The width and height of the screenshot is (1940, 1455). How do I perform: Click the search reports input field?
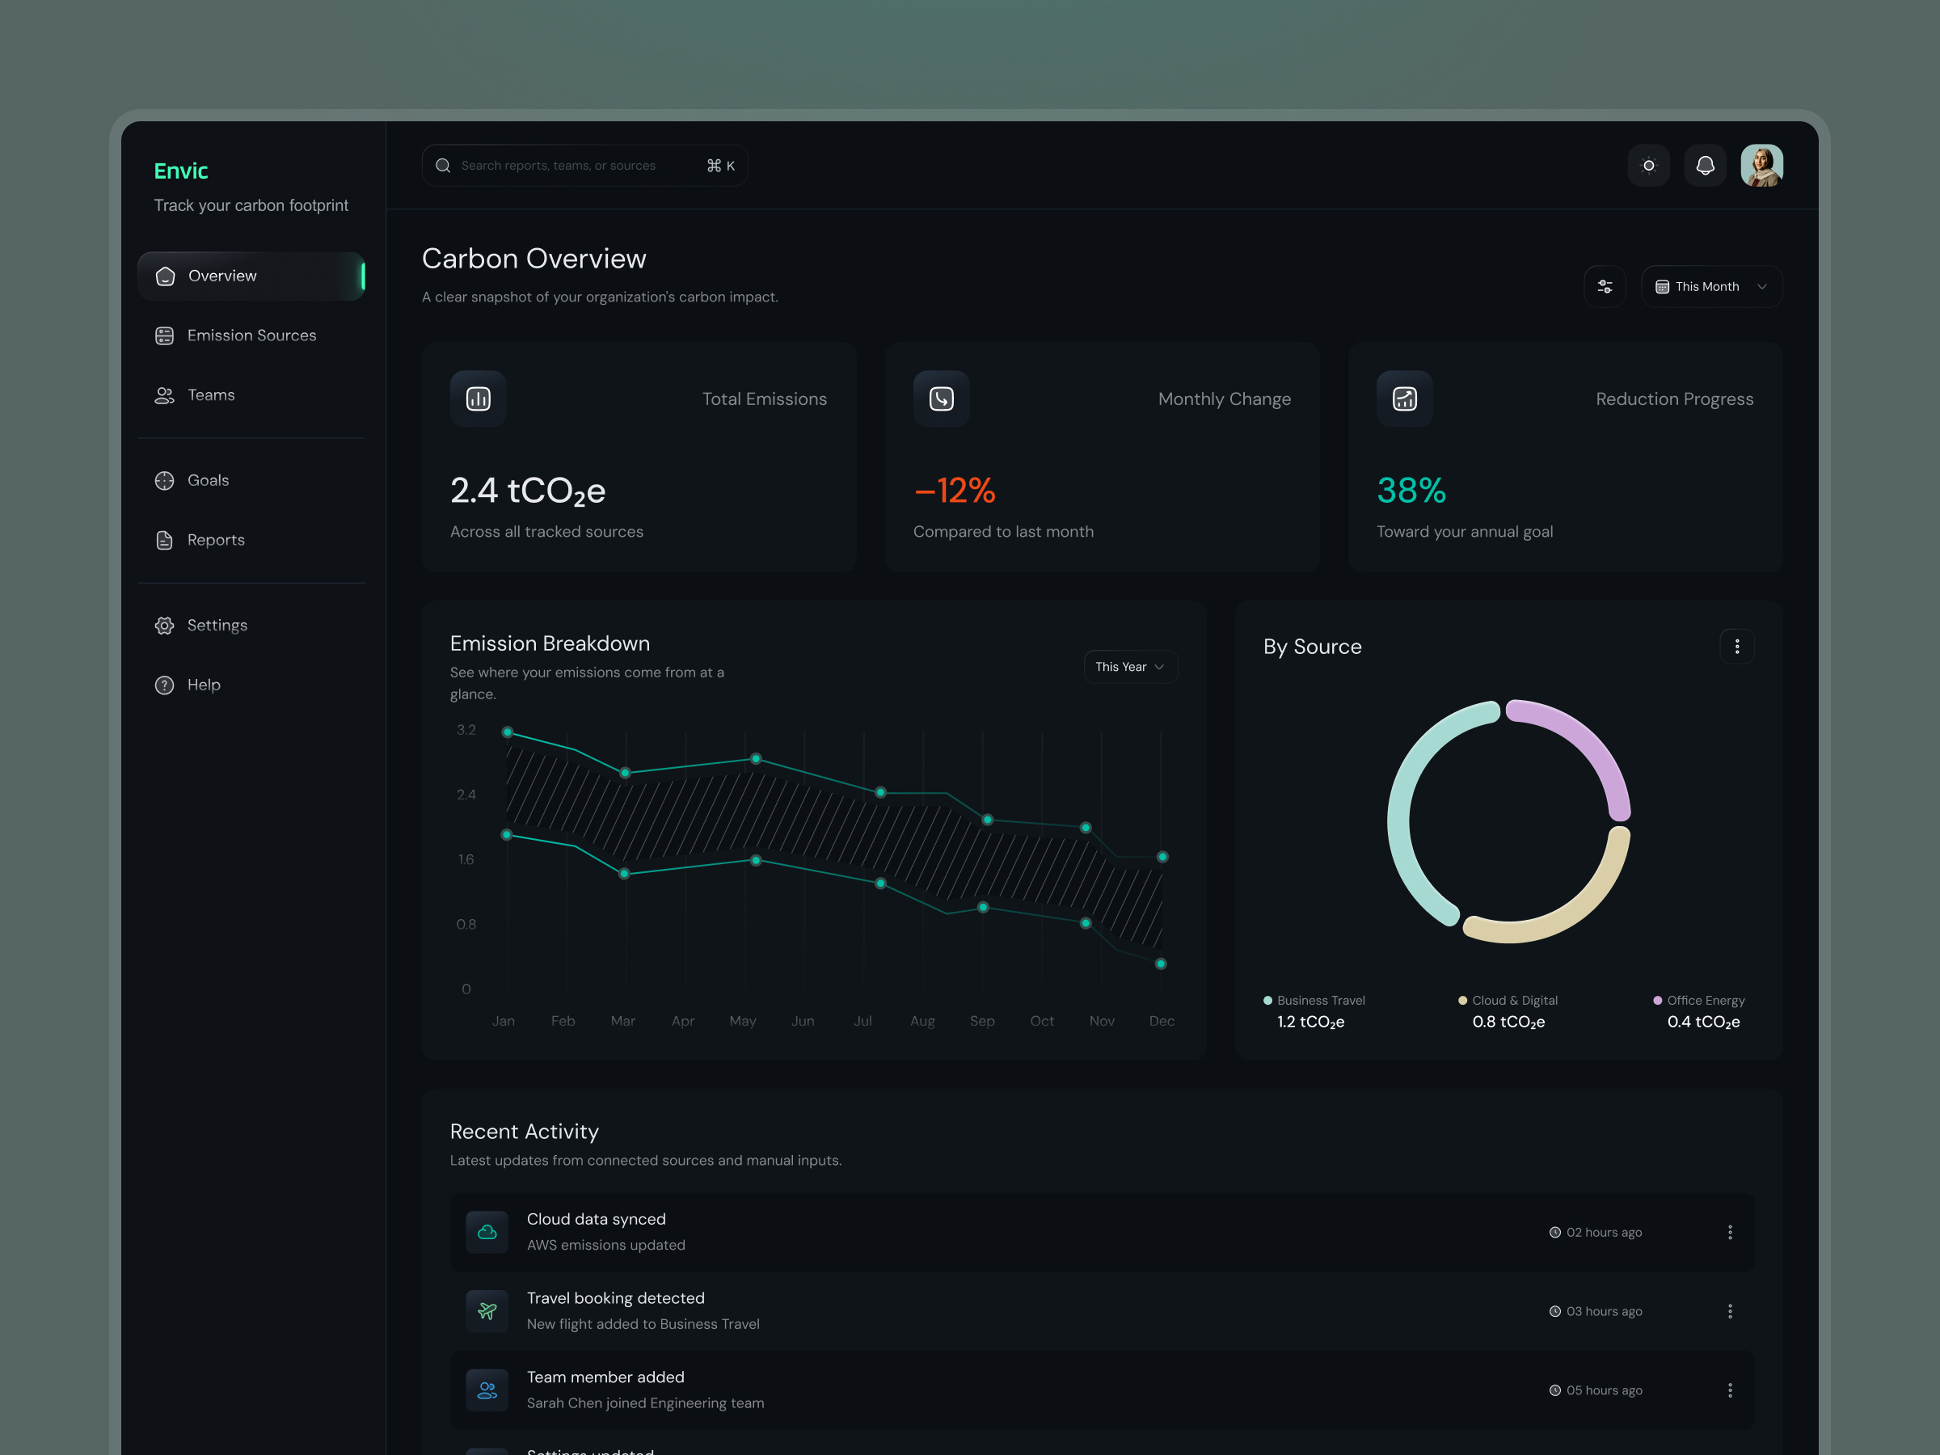pyautogui.click(x=584, y=165)
